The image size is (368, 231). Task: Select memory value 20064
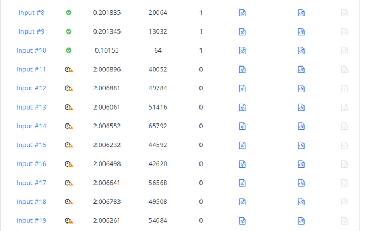158,13
